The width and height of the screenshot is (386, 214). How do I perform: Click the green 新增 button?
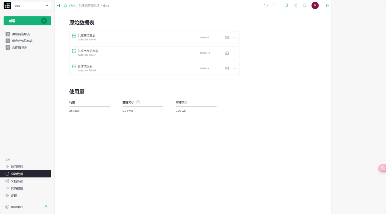(x=27, y=21)
